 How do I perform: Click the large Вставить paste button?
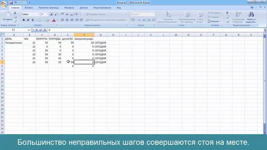8,17
